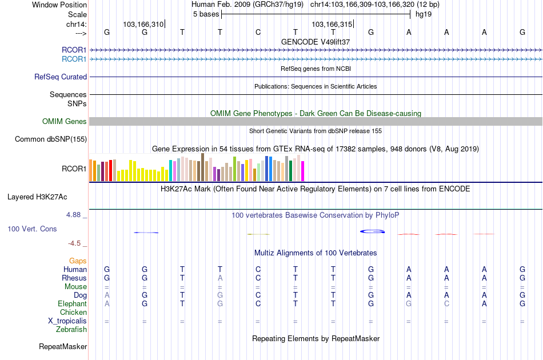The height and width of the screenshot is (360, 543).
Task: Click the blue conserved G peak in PhyloP track
Action: click(372, 231)
